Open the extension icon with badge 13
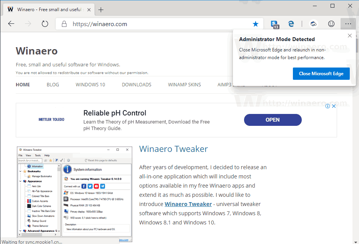The height and width of the screenshot is (244, 359). [x=274, y=24]
